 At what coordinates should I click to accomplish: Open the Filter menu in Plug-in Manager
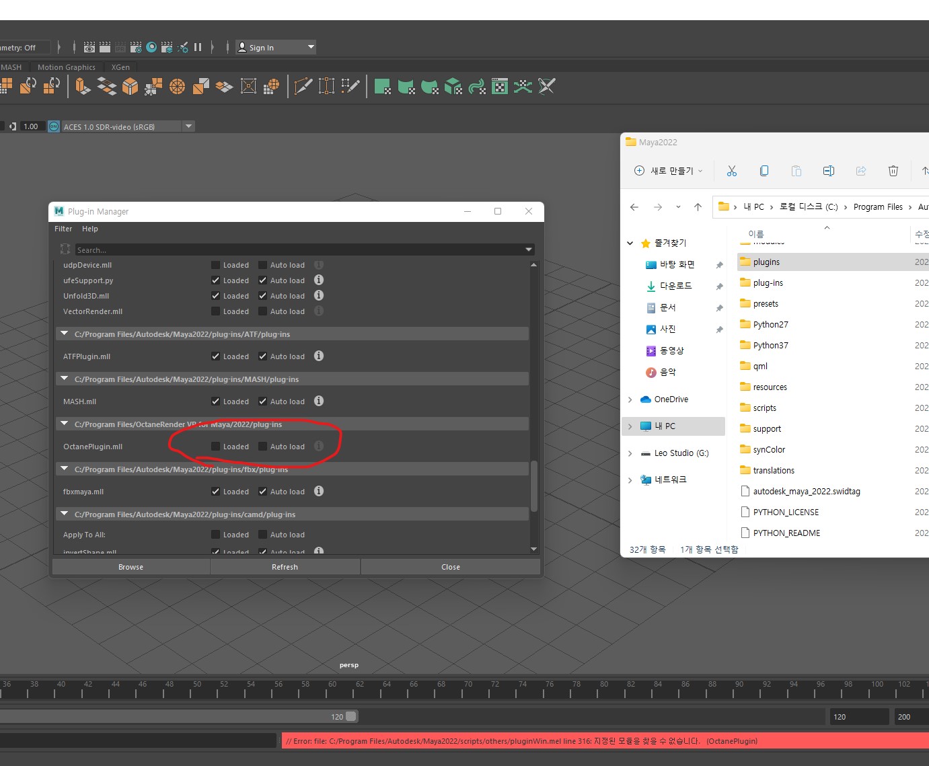click(63, 229)
